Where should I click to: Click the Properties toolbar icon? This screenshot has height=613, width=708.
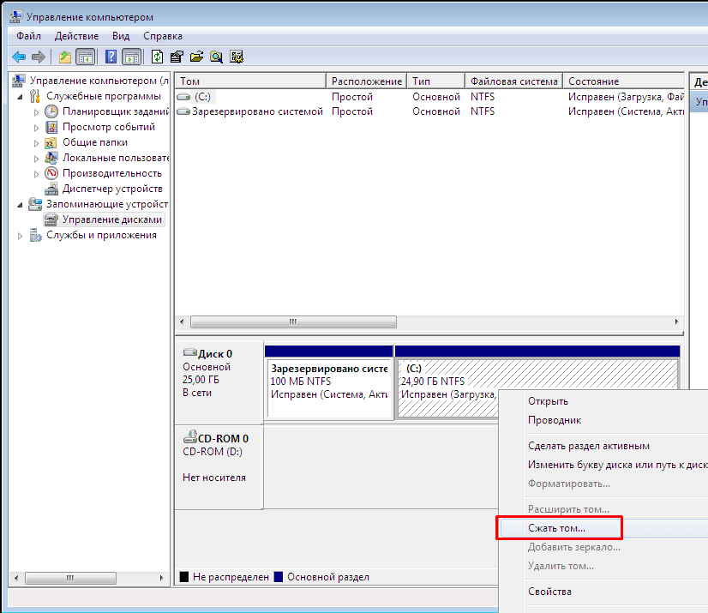[x=177, y=57]
